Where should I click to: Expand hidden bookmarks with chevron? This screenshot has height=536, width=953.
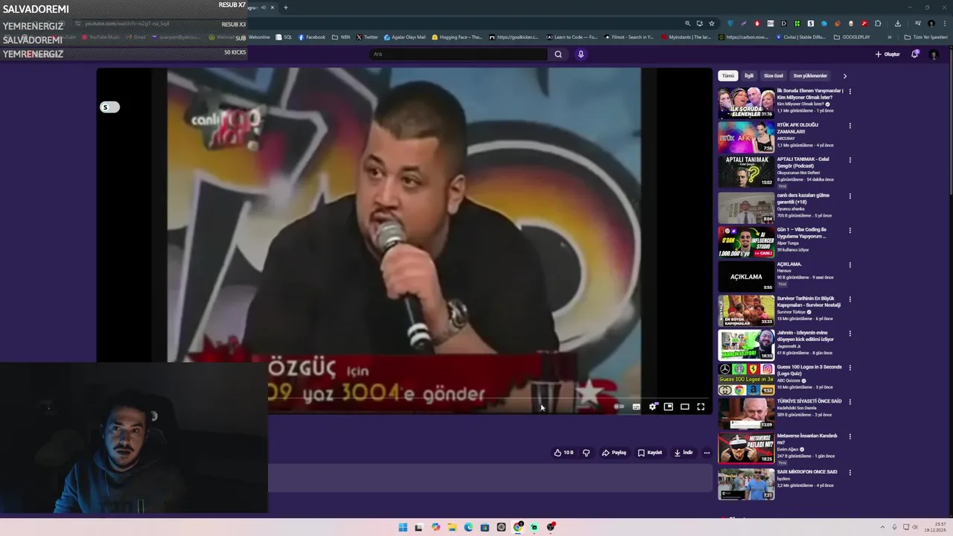pyautogui.click(x=889, y=37)
